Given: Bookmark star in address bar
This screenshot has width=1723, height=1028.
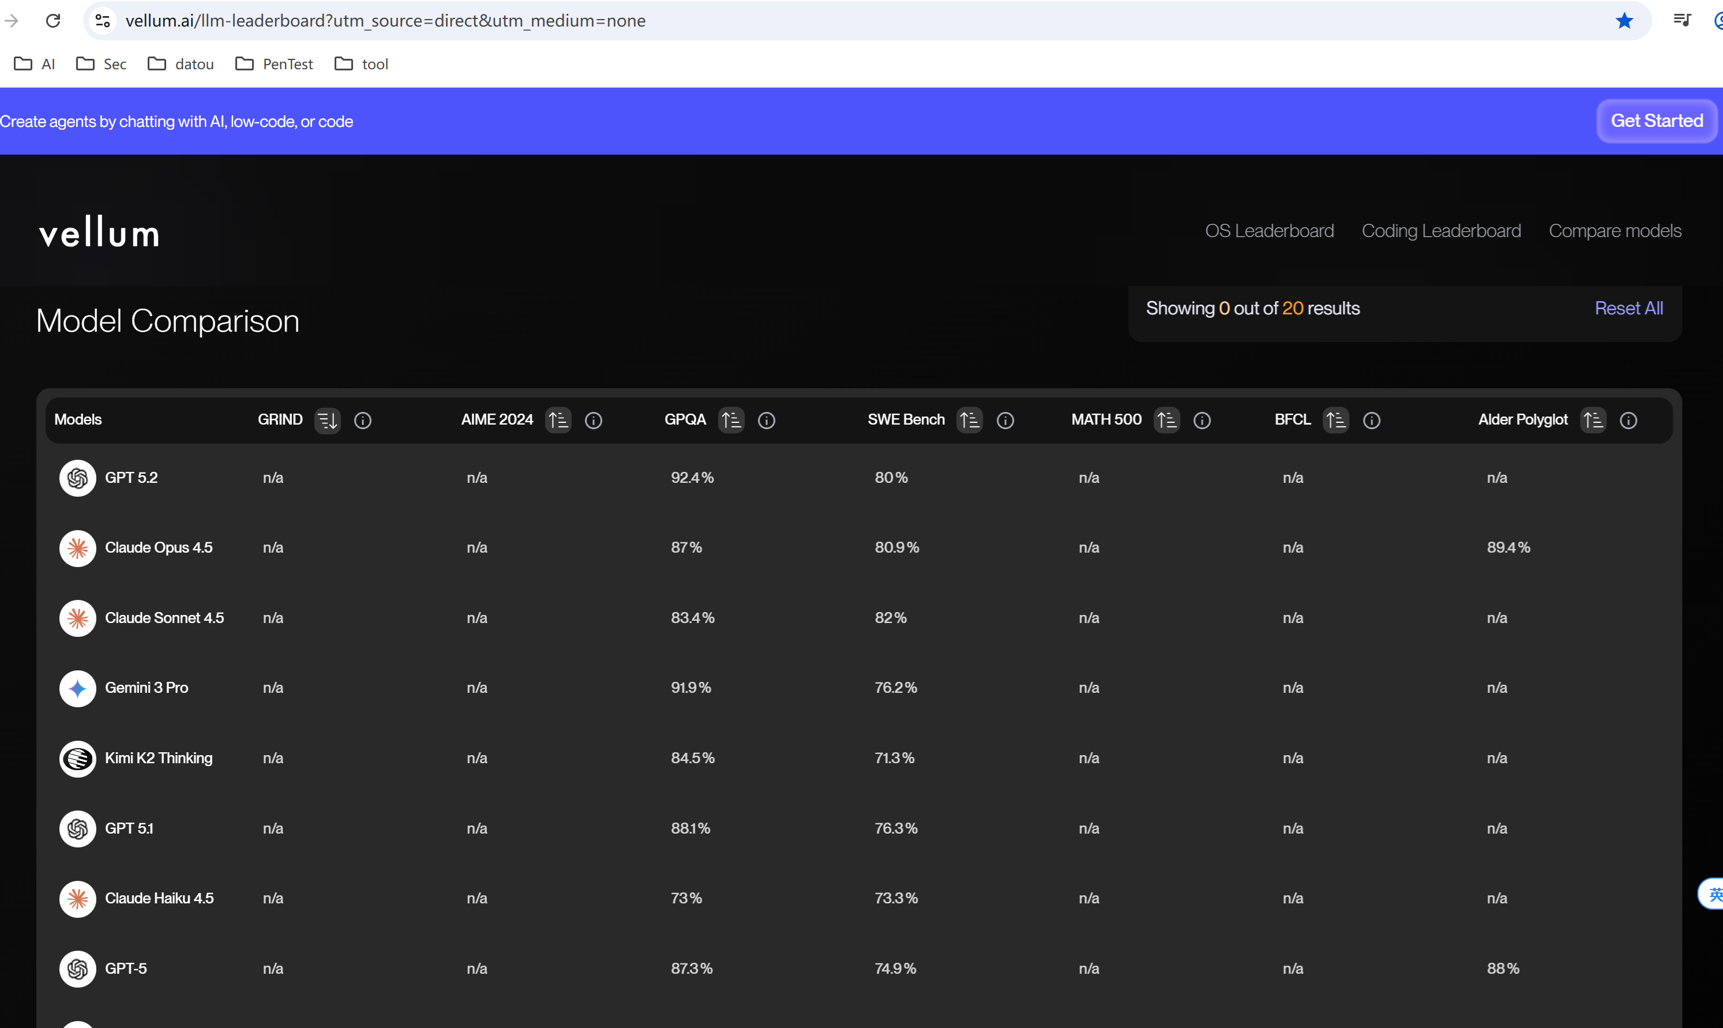Looking at the screenshot, I should (1624, 21).
